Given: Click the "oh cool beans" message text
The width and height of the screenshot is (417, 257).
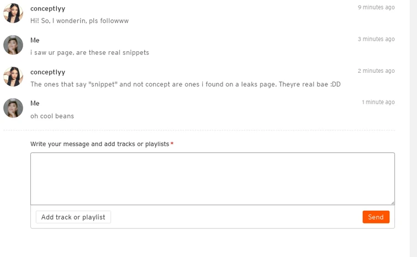Looking at the screenshot, I should [52, 116].
